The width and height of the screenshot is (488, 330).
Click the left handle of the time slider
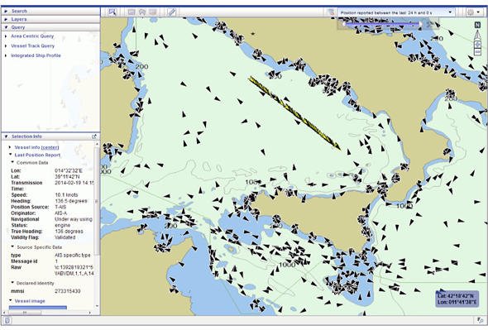coord(344,24)
